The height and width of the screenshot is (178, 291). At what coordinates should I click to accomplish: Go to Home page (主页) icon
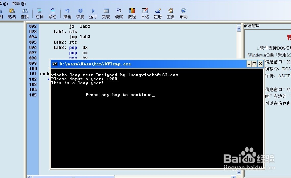(170, 14)
